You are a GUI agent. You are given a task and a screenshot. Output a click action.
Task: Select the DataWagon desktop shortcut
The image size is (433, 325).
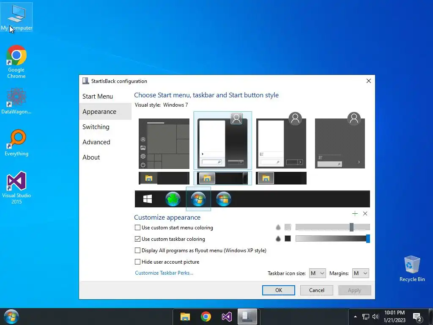[16, 101]
